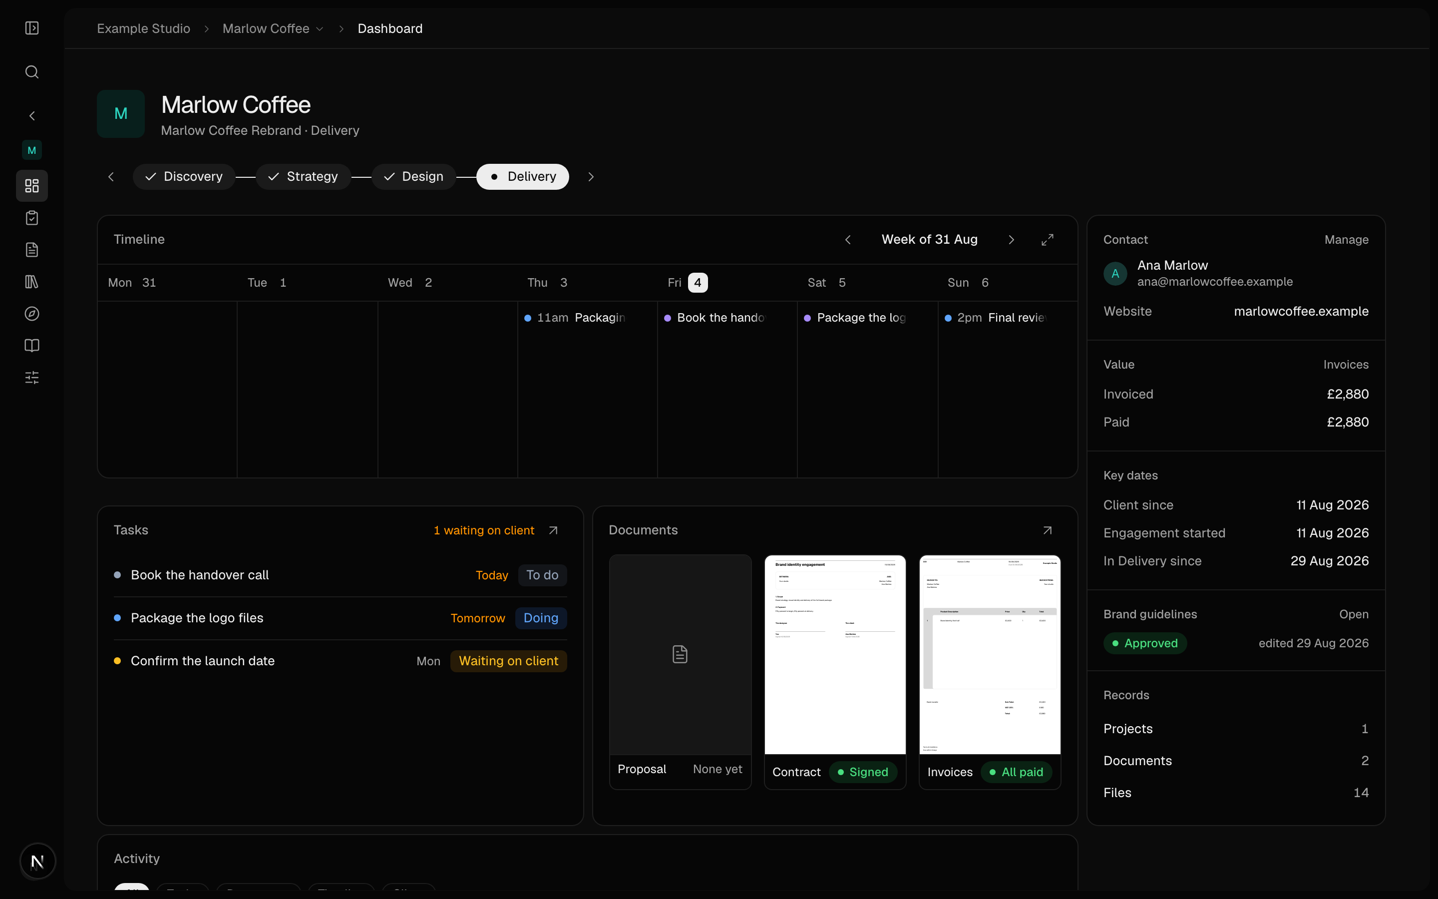Open Invoices link in Value section

tap(1346, 365)
